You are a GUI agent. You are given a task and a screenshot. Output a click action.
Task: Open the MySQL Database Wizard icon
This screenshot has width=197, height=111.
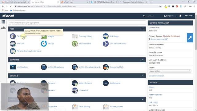coord(74,67)
